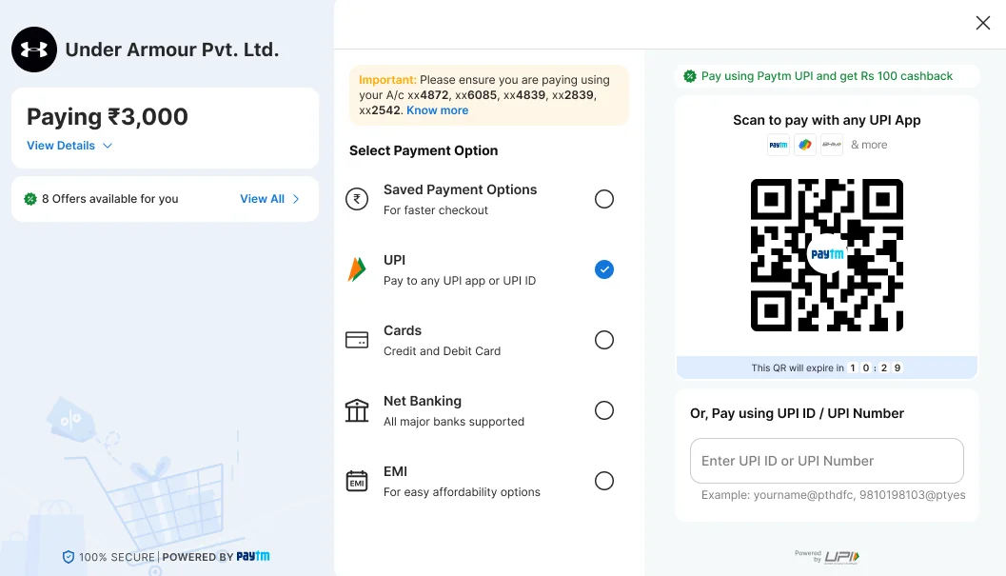Click the 'Paying ₹3,000' amount text
The width and height of the screenshot is (1006, 576).
pyautogui.click(x=108, y=117)
